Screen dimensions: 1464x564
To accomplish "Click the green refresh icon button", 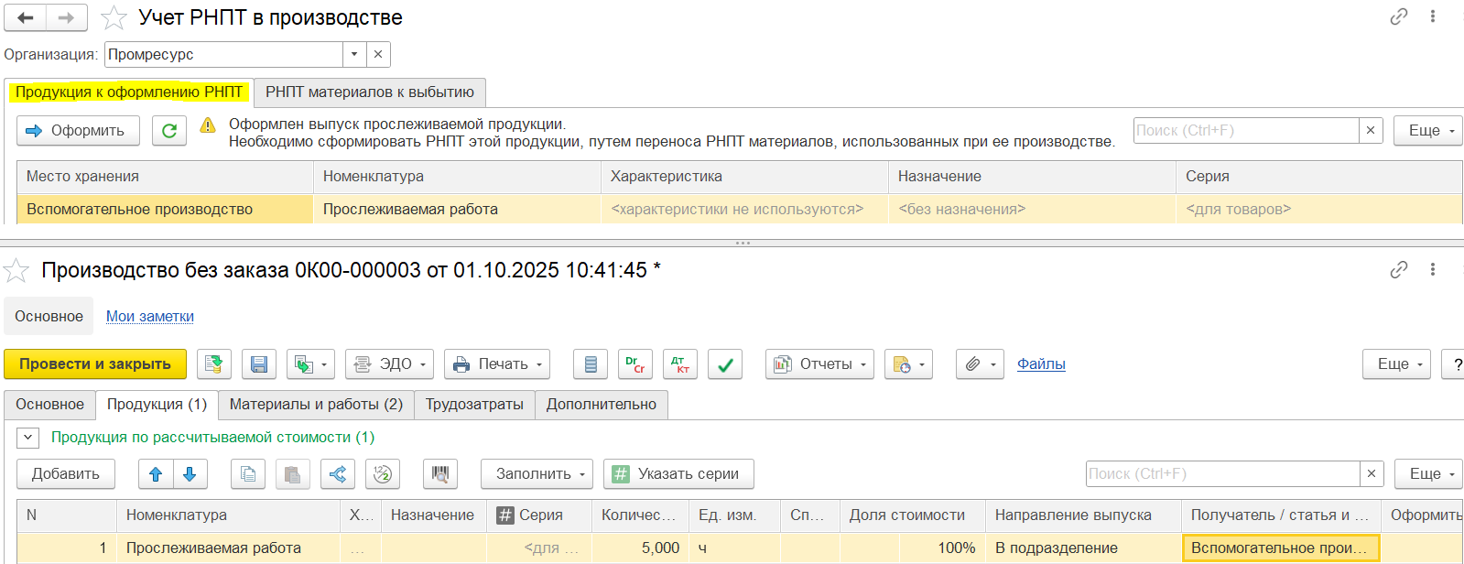I will [x=169, y=131].
